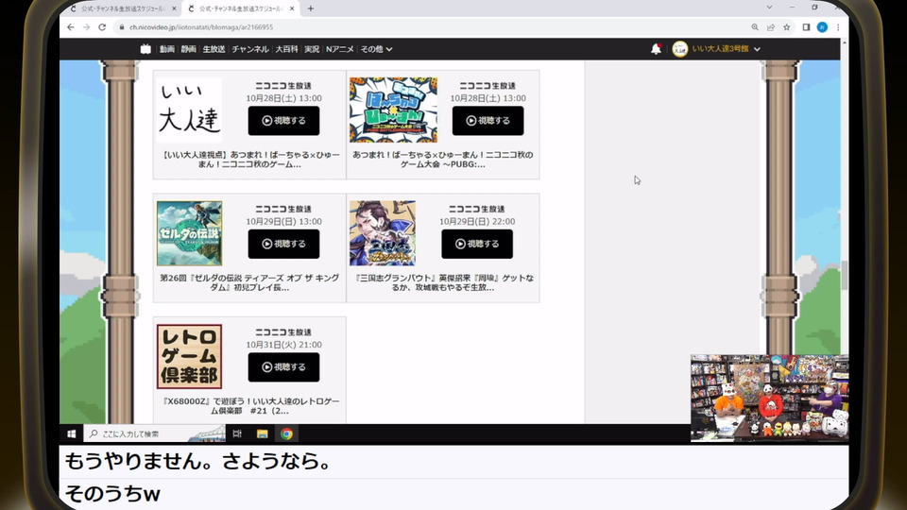Image resolution: width=907 pixels, height=510 pixels.
Task: Open the レトロゲーム倶楽部 thumbnail
Action: click(x=189, y=356)
